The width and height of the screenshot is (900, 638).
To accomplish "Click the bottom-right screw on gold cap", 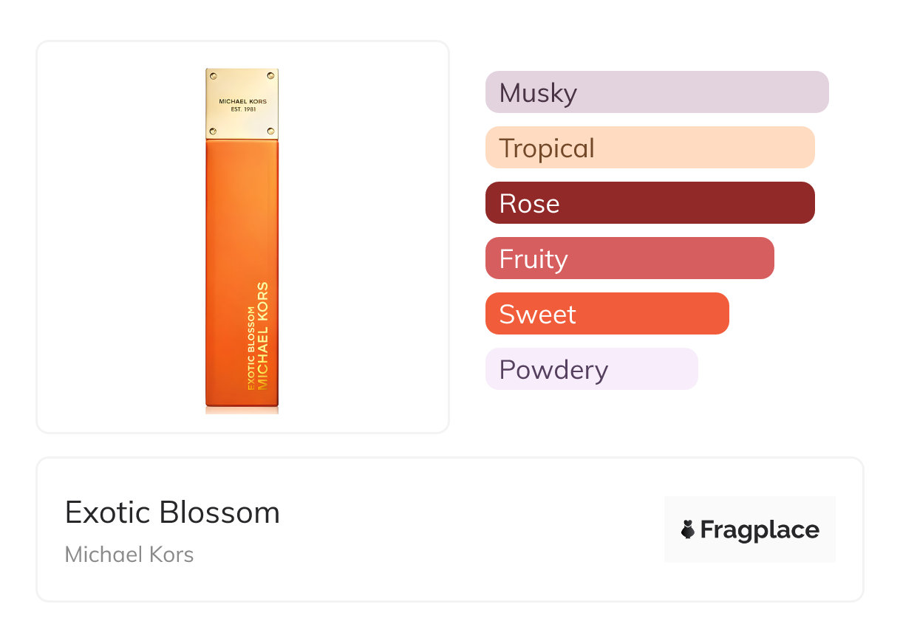I will point(272,131).
